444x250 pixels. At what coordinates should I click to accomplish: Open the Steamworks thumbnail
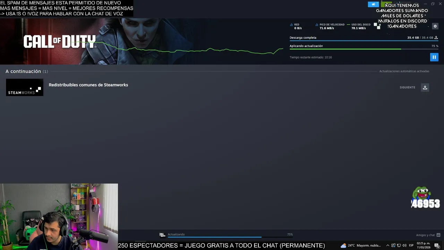[25, 87]
